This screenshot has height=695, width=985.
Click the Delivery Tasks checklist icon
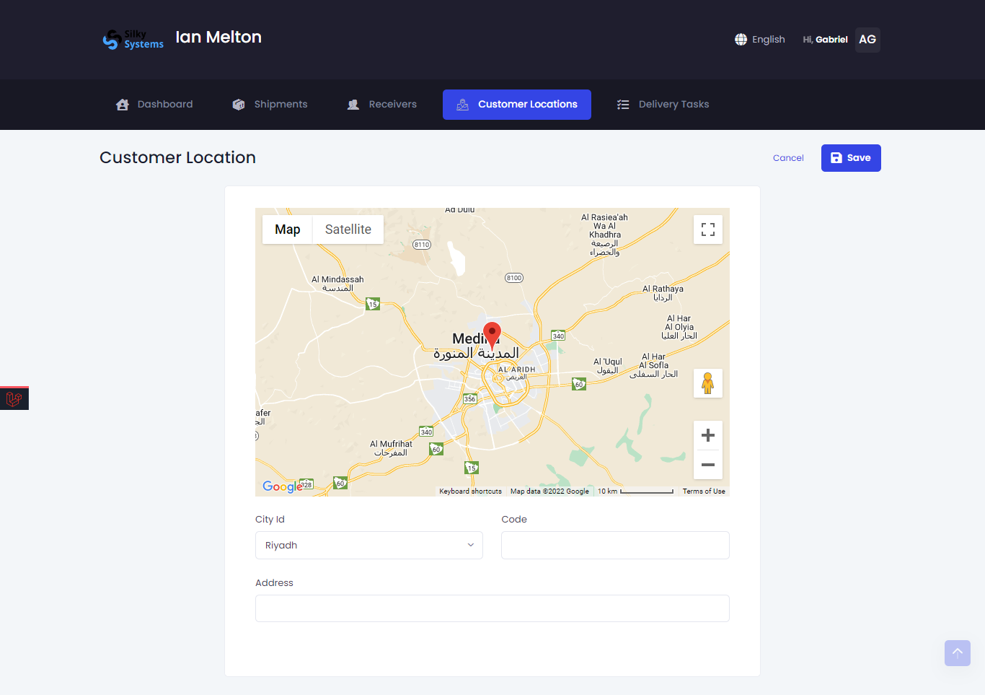tap(622, 104)
